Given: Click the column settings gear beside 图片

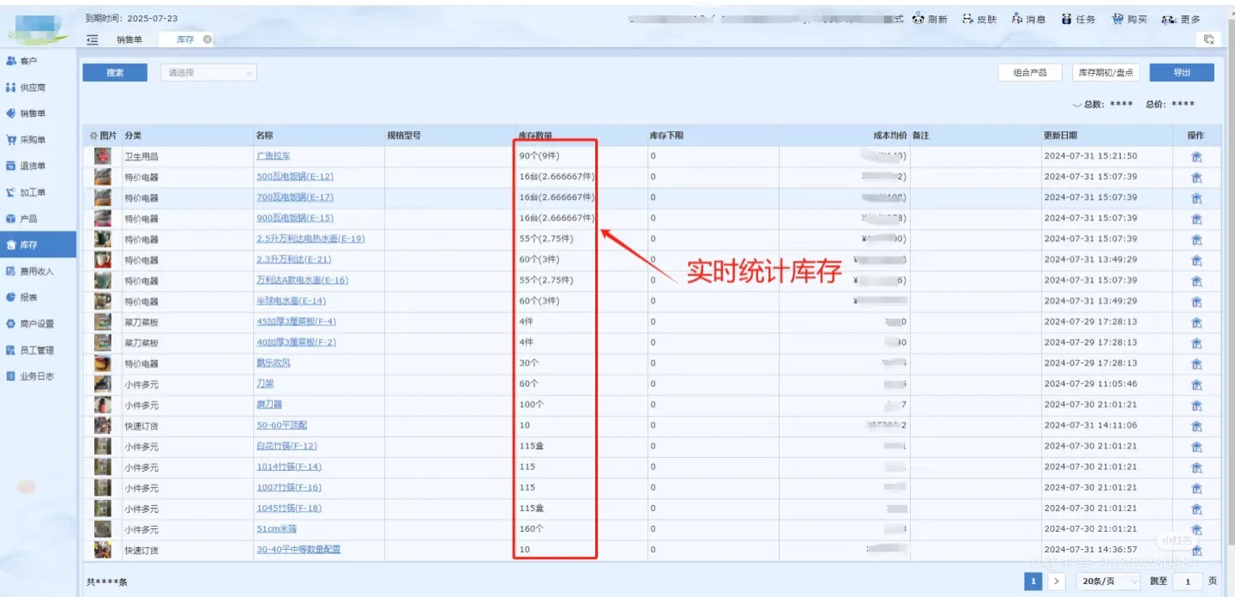Looking at the screenshot, I should (x=94, y=136).
